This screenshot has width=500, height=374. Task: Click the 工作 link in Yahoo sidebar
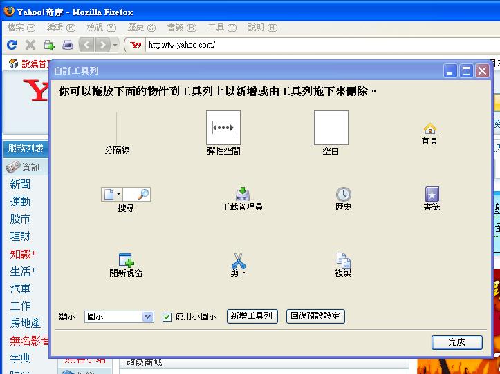[20, 306]
